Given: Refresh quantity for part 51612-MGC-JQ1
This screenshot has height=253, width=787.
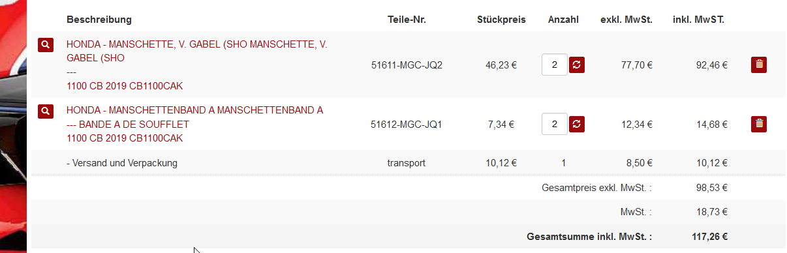Looking at the screenshot, I should [577, 124].
